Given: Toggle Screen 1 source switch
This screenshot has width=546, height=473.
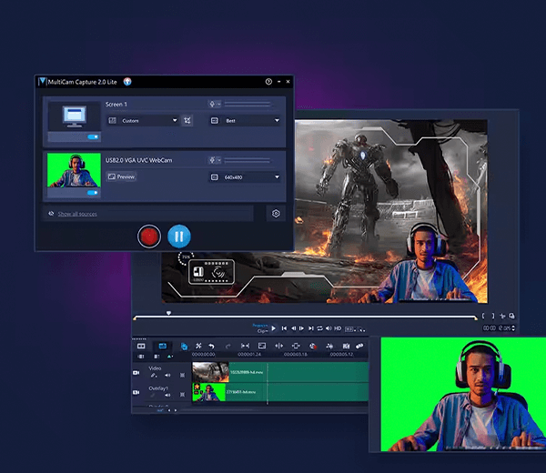Looking at the screenshot, I should click(92, 137).
